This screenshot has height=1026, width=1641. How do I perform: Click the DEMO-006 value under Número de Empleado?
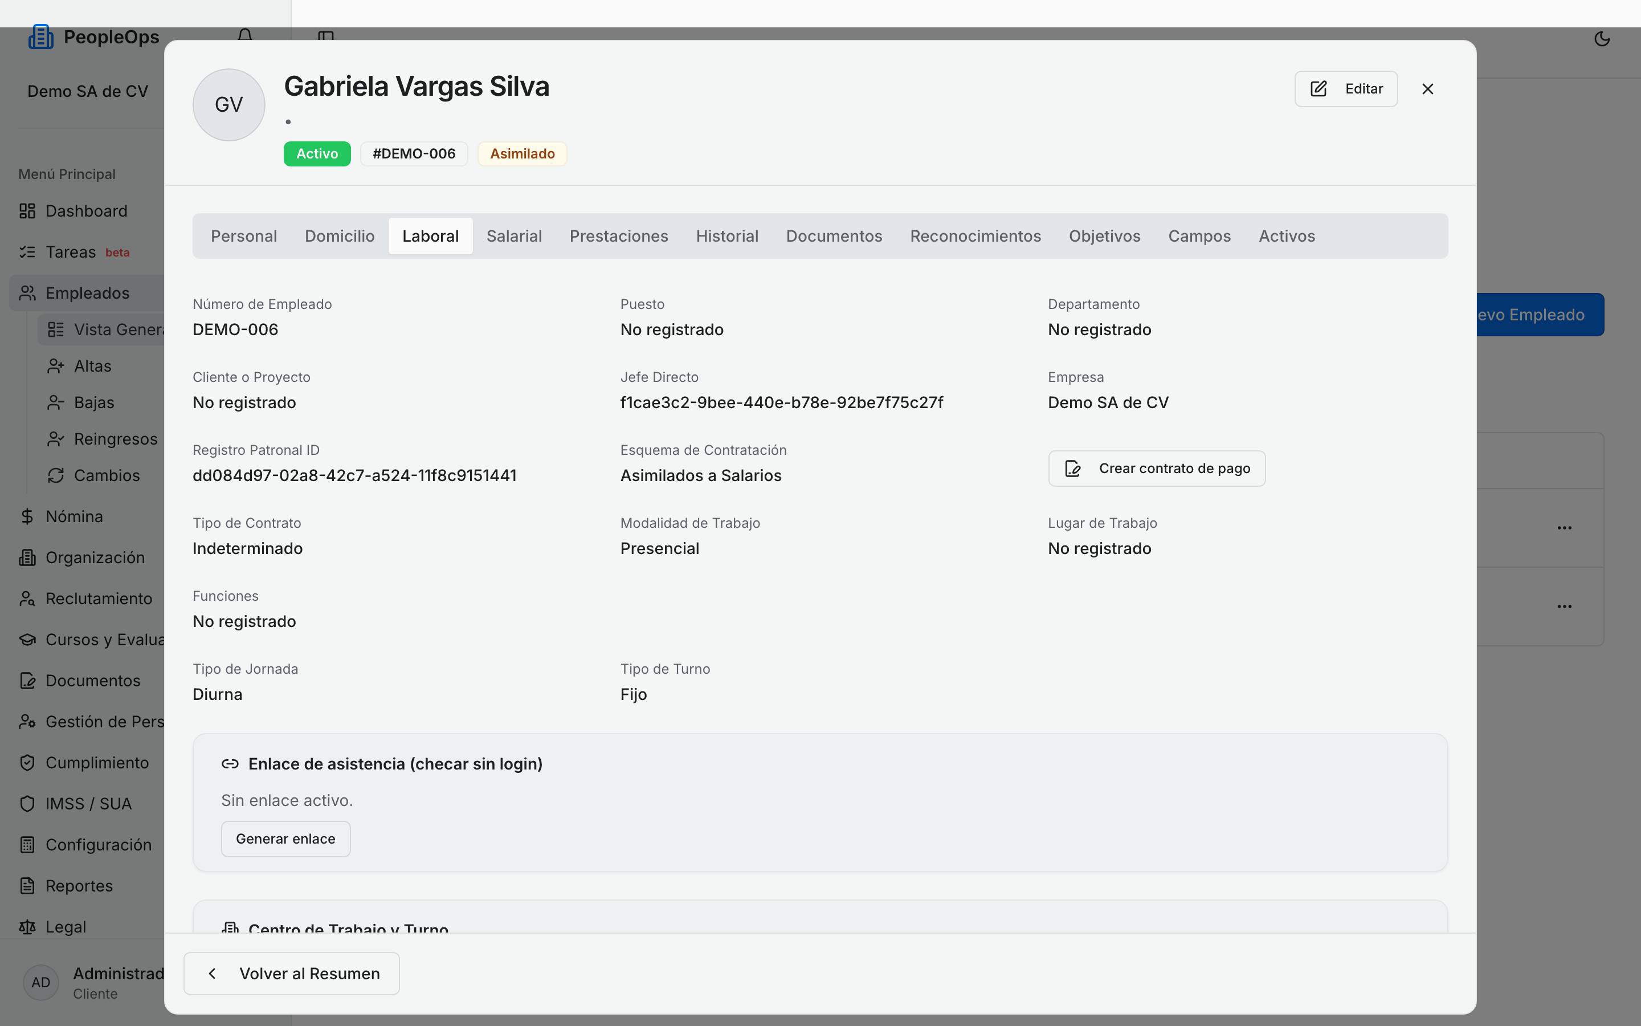coord(235,330)
